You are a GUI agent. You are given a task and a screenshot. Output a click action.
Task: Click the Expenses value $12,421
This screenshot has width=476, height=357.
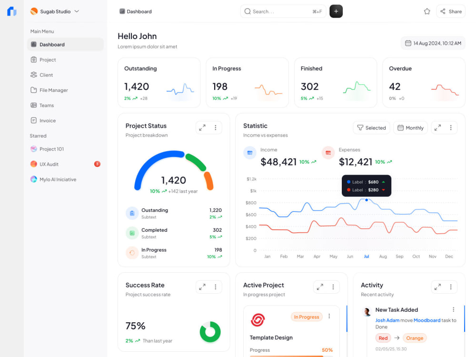356,162
